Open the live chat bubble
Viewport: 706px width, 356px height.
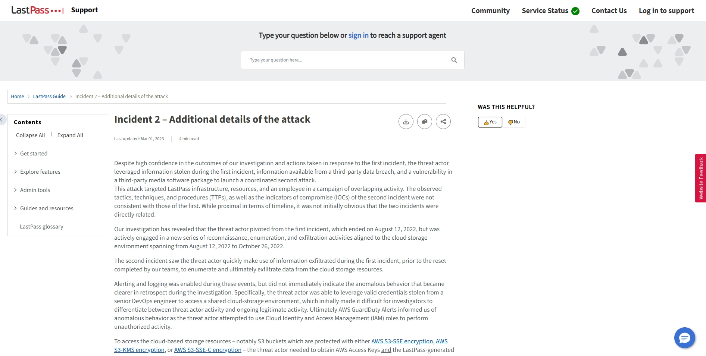click(x=685, y=338)
